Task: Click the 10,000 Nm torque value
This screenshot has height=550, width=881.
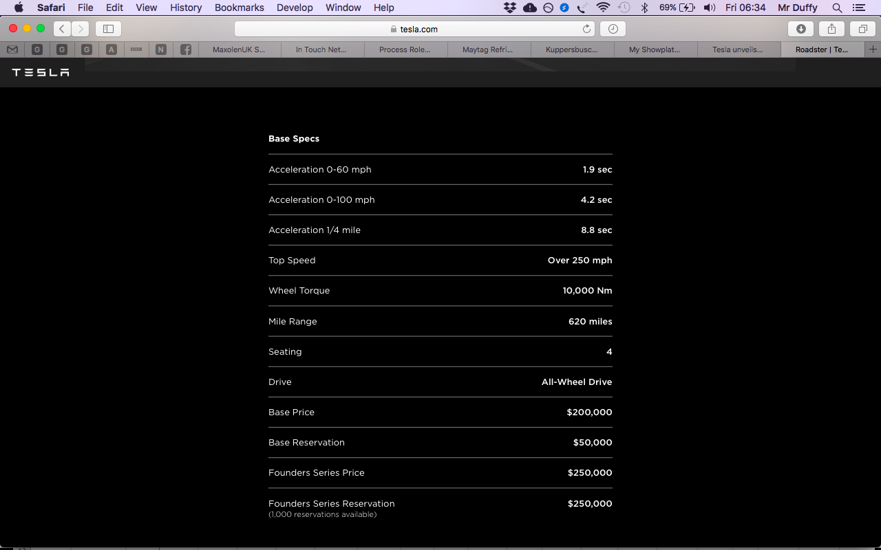Action: [x=588, y=291]
